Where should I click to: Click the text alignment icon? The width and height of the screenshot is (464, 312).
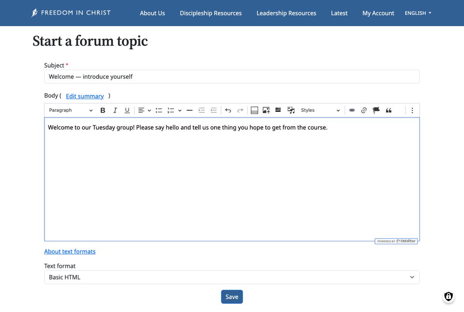coord(141,110)
